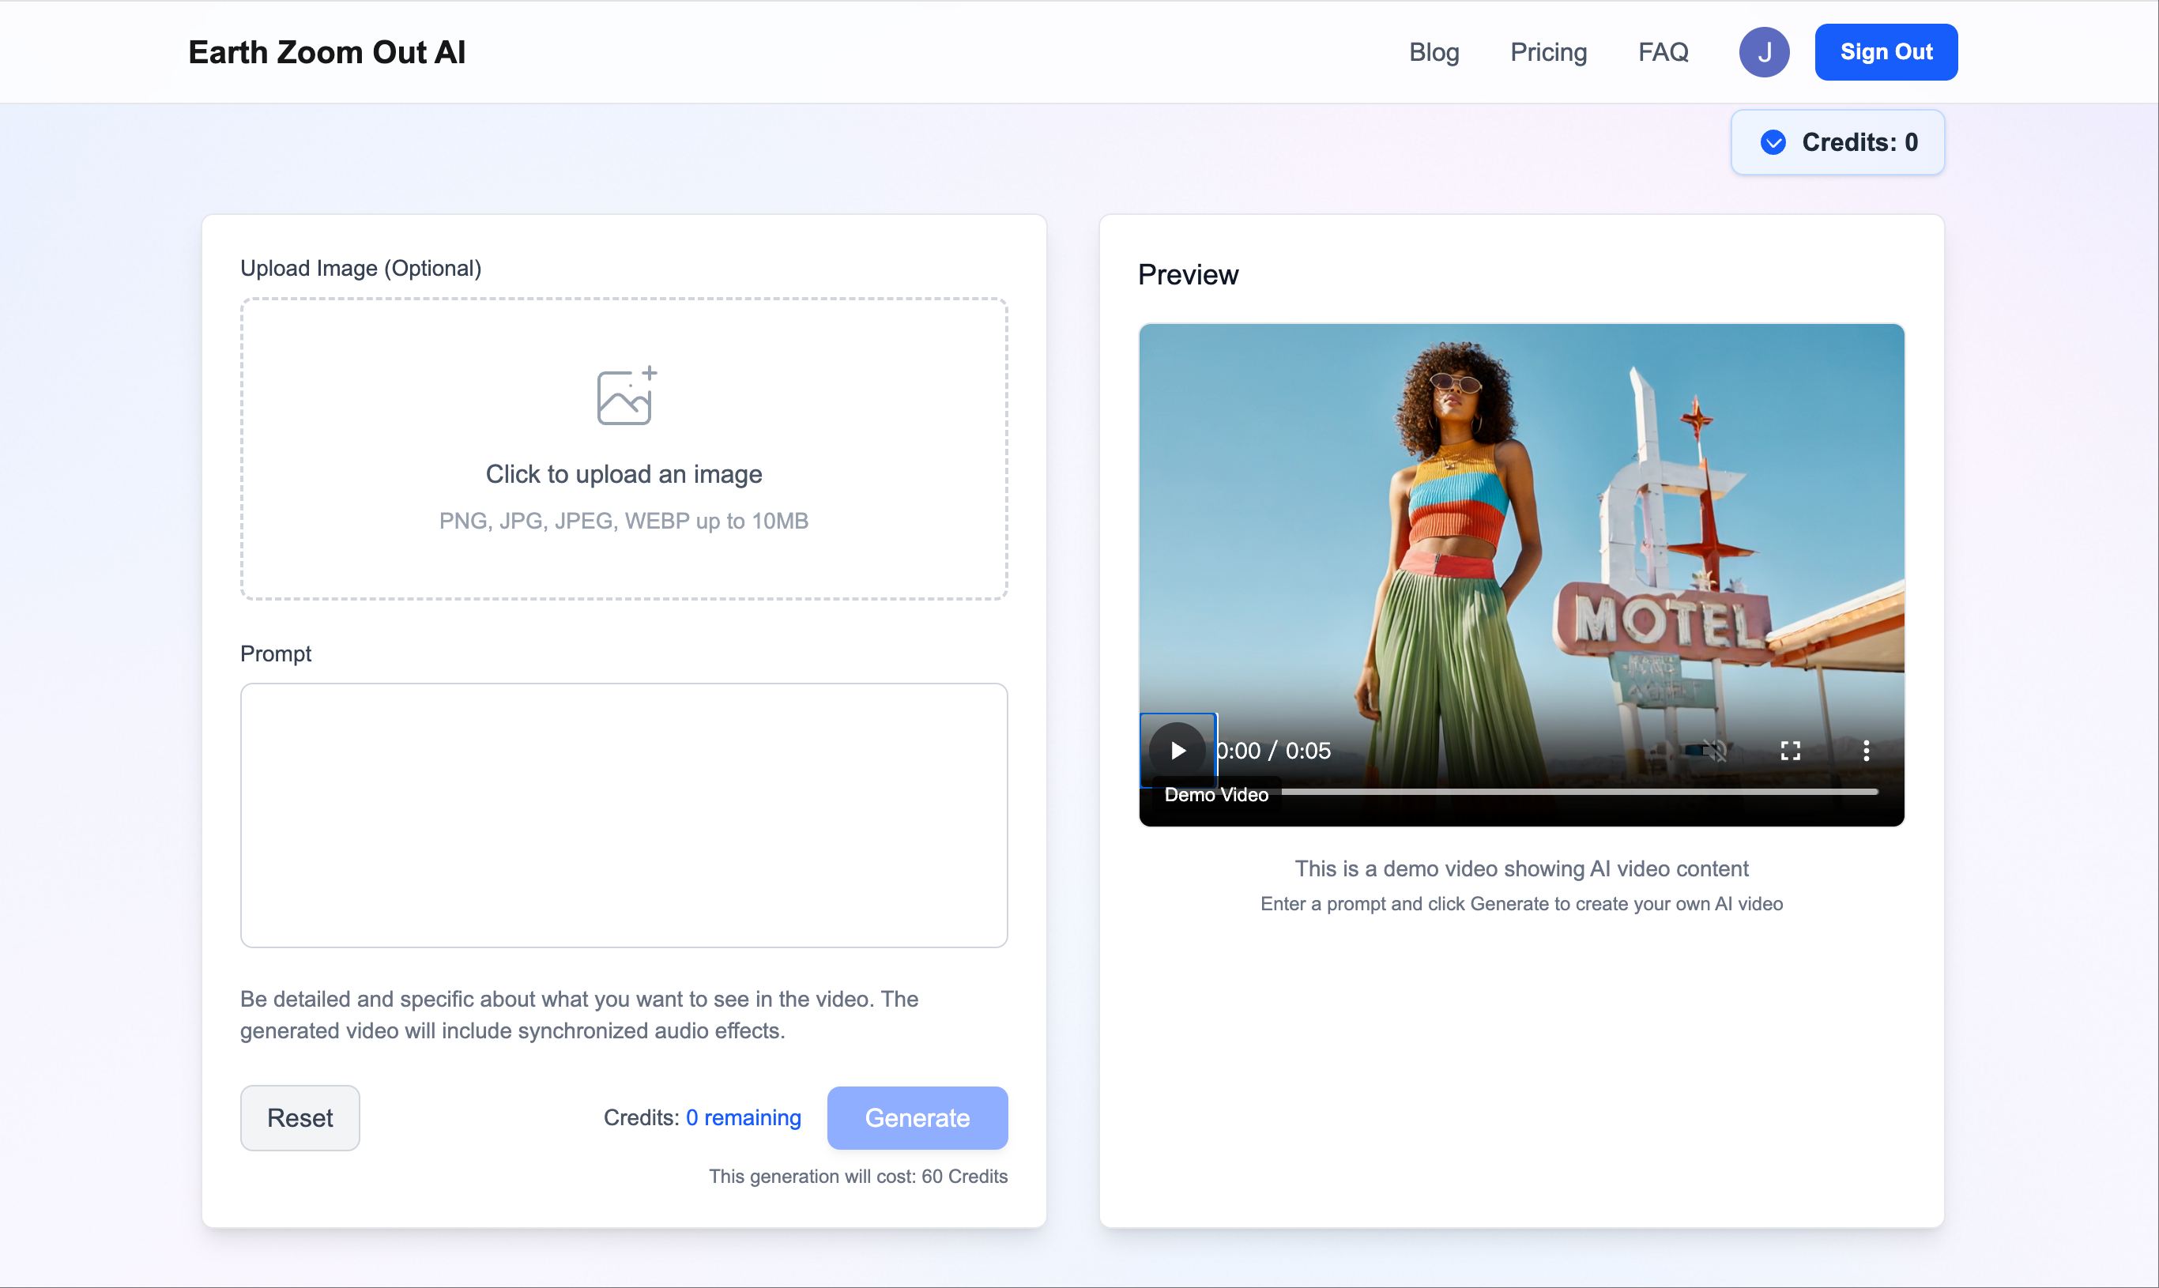Open the Blog page

pyautogui.click(x=1434, y=52)
